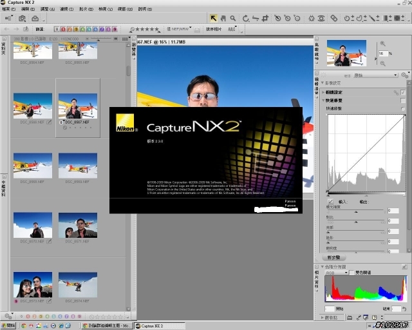This screenshot has width=412, height=330.
Task: Toggle filter label 5 in filter bar
Action: click(89, 29)
